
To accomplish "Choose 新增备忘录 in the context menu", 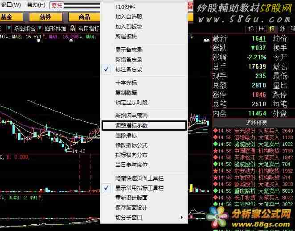I will [x=144, y=60].
